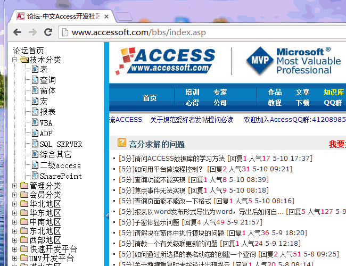Image resolution: width=346 pixels, height=266 pixels.
Task: Open 首页 in navigation bar
Action: tap(150, 98)
